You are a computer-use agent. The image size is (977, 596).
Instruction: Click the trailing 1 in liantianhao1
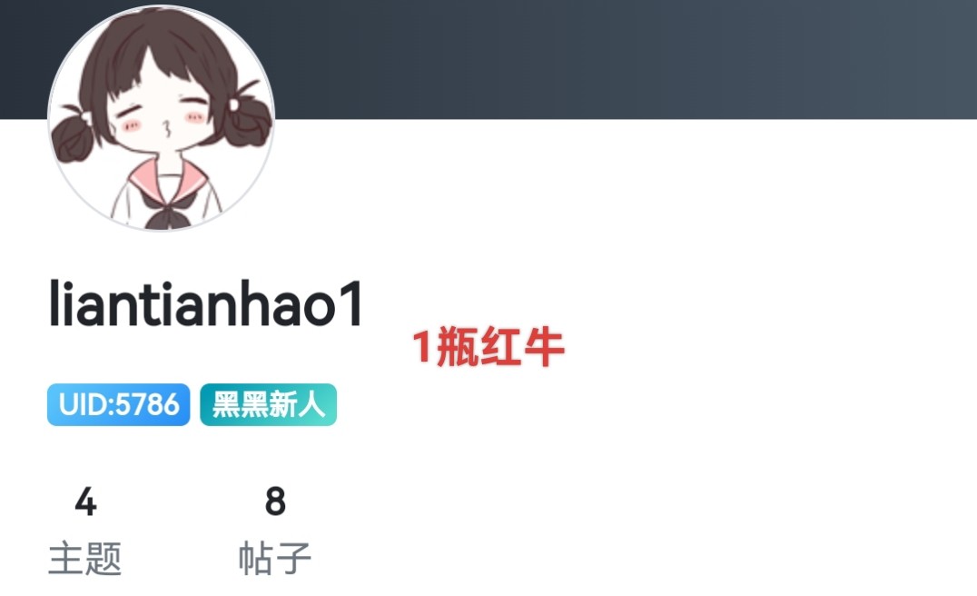(x=352, y=303)
